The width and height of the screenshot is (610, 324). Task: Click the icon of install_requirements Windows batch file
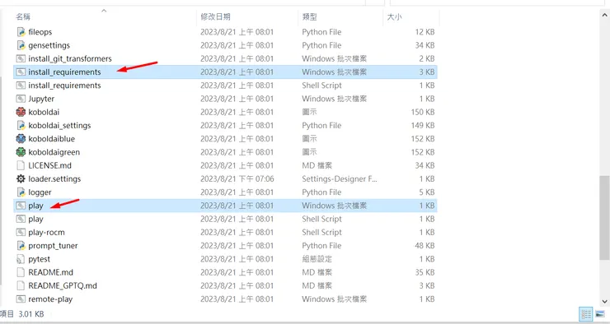point(21,72)
